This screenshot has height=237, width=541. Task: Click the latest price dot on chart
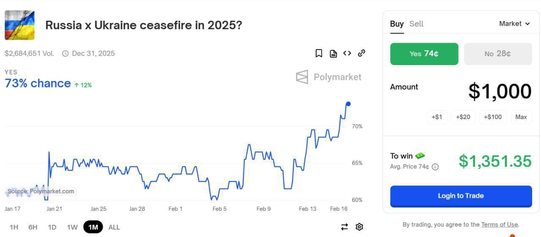click(348, 104)
